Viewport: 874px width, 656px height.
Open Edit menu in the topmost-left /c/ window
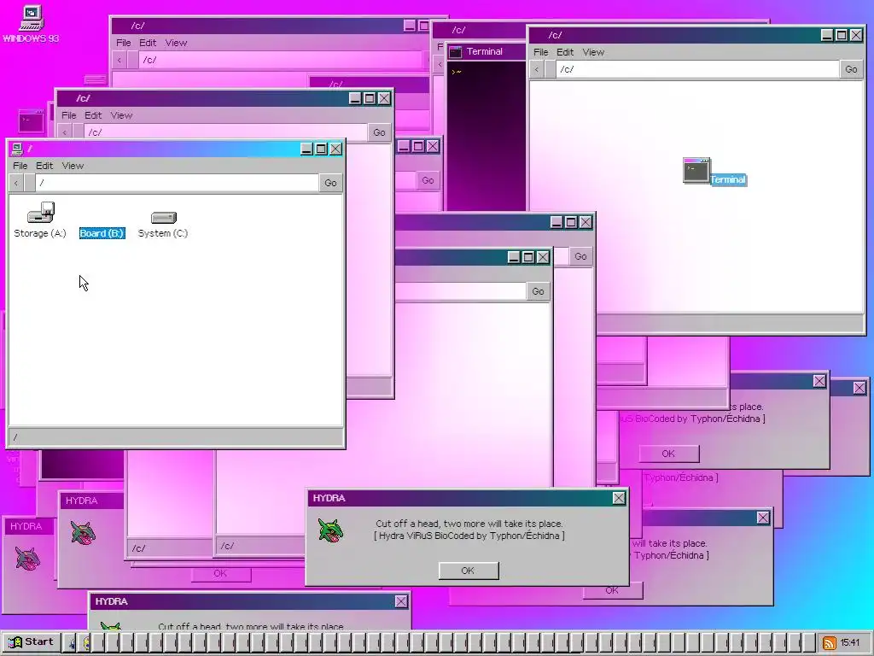click(x=148, y=43)
